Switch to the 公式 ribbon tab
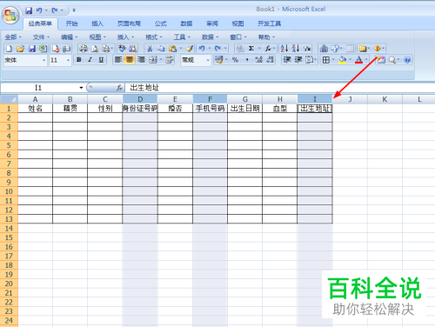Viewport: 435px width, 327px height. pos(161,23)
